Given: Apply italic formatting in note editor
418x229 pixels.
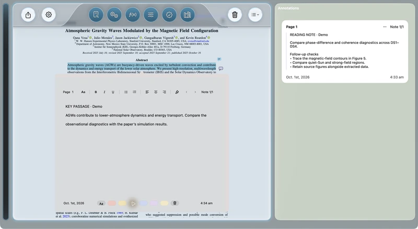Looking at the screenshot, I should pos(104,92).
